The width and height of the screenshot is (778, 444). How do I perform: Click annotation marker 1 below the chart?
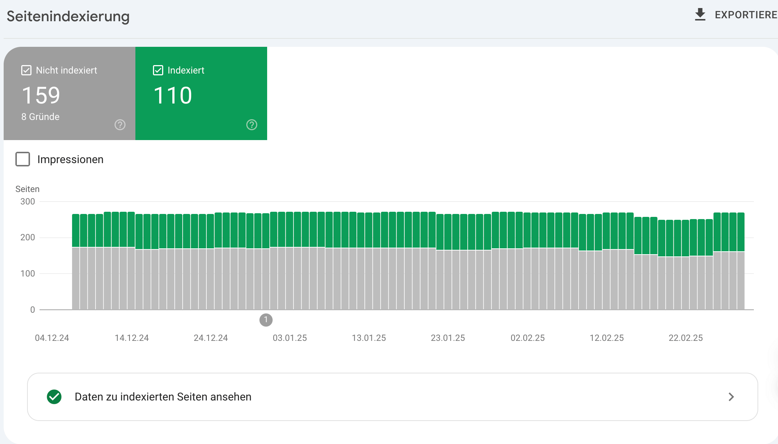tap(266, 320)
